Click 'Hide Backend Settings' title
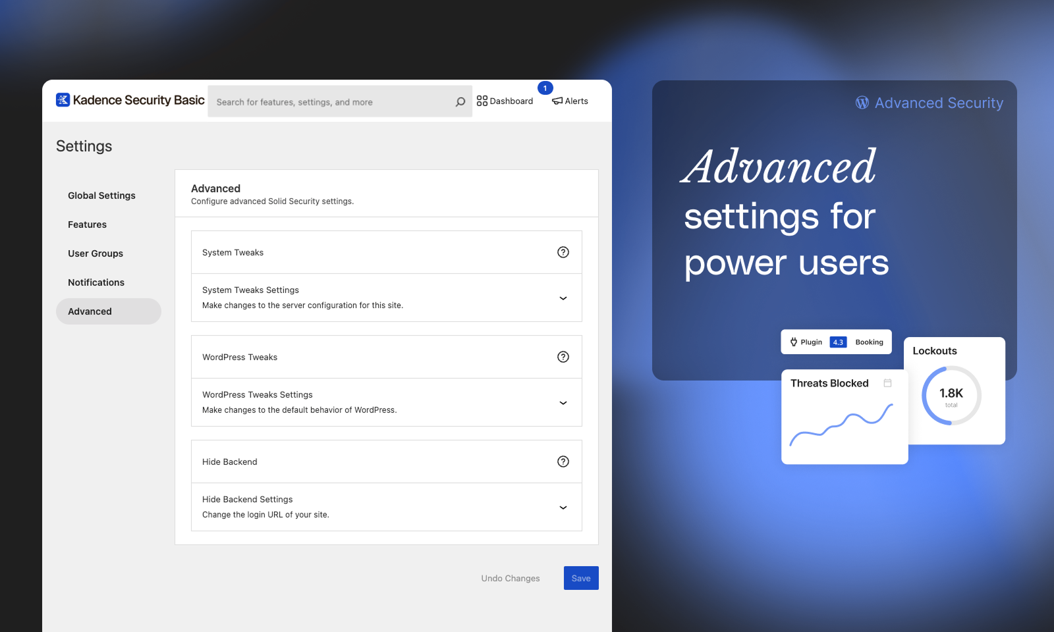Viewport: 1054px width, 632px height. coord(248,500)
